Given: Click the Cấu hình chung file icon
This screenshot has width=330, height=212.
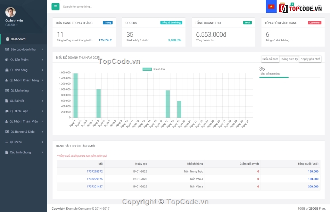Looking at the screenshot, I should click(x=7, y=152).
